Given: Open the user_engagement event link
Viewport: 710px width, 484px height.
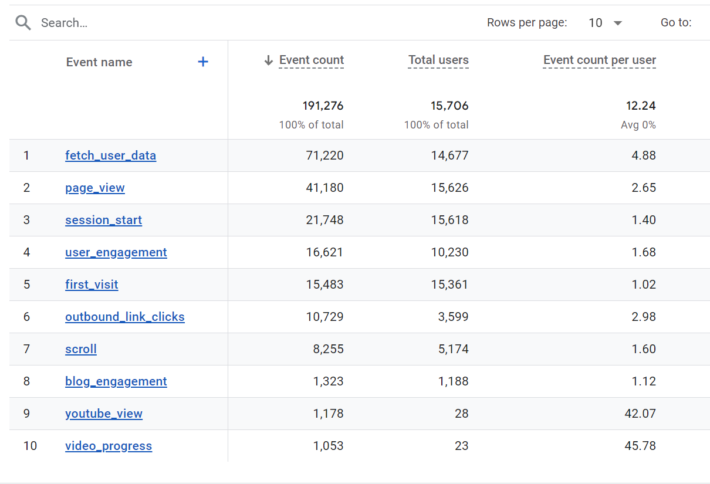Looking at the screenshot, I should [x=116, y=252].
